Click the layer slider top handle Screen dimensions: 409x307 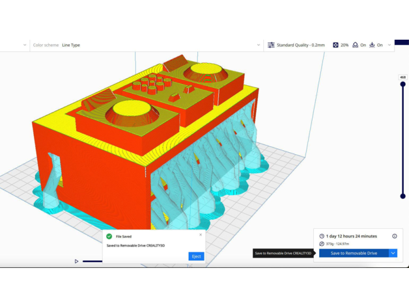pyautogui.click(x=403, y=83)
